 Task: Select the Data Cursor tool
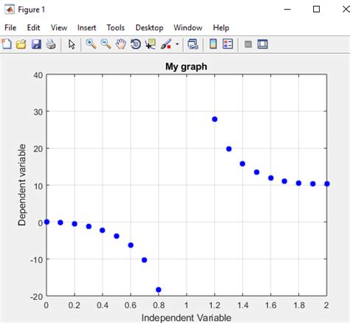click(151, 44)
